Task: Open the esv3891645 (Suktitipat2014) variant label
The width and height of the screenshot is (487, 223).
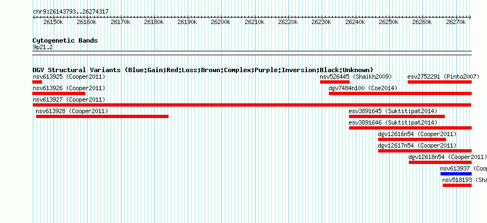Action: pyautogui.click(x=393, y=111)
